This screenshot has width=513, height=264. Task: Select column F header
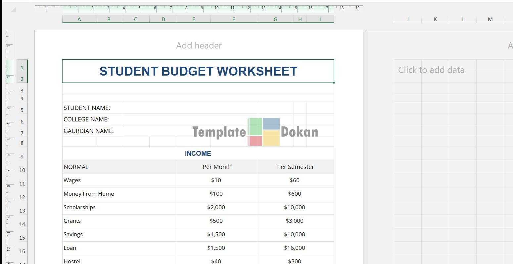click(233, 19)
